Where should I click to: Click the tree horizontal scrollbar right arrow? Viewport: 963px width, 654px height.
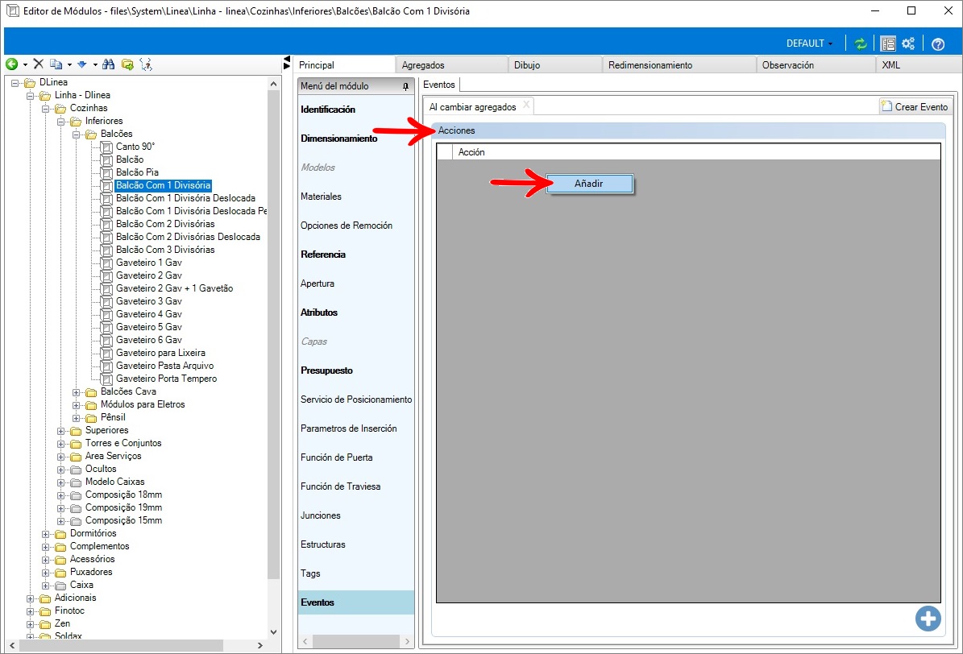point(259,645)
